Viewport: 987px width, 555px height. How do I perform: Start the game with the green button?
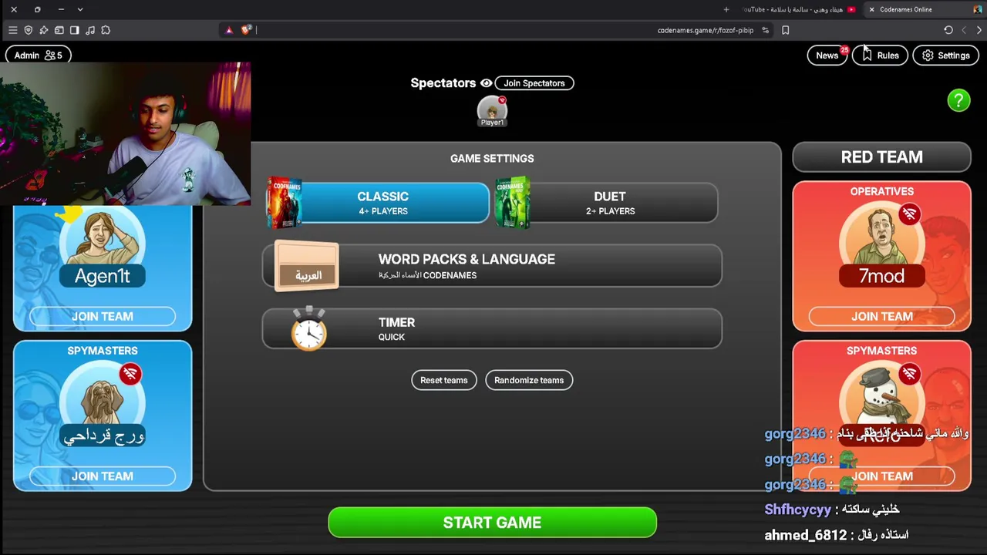492,523
